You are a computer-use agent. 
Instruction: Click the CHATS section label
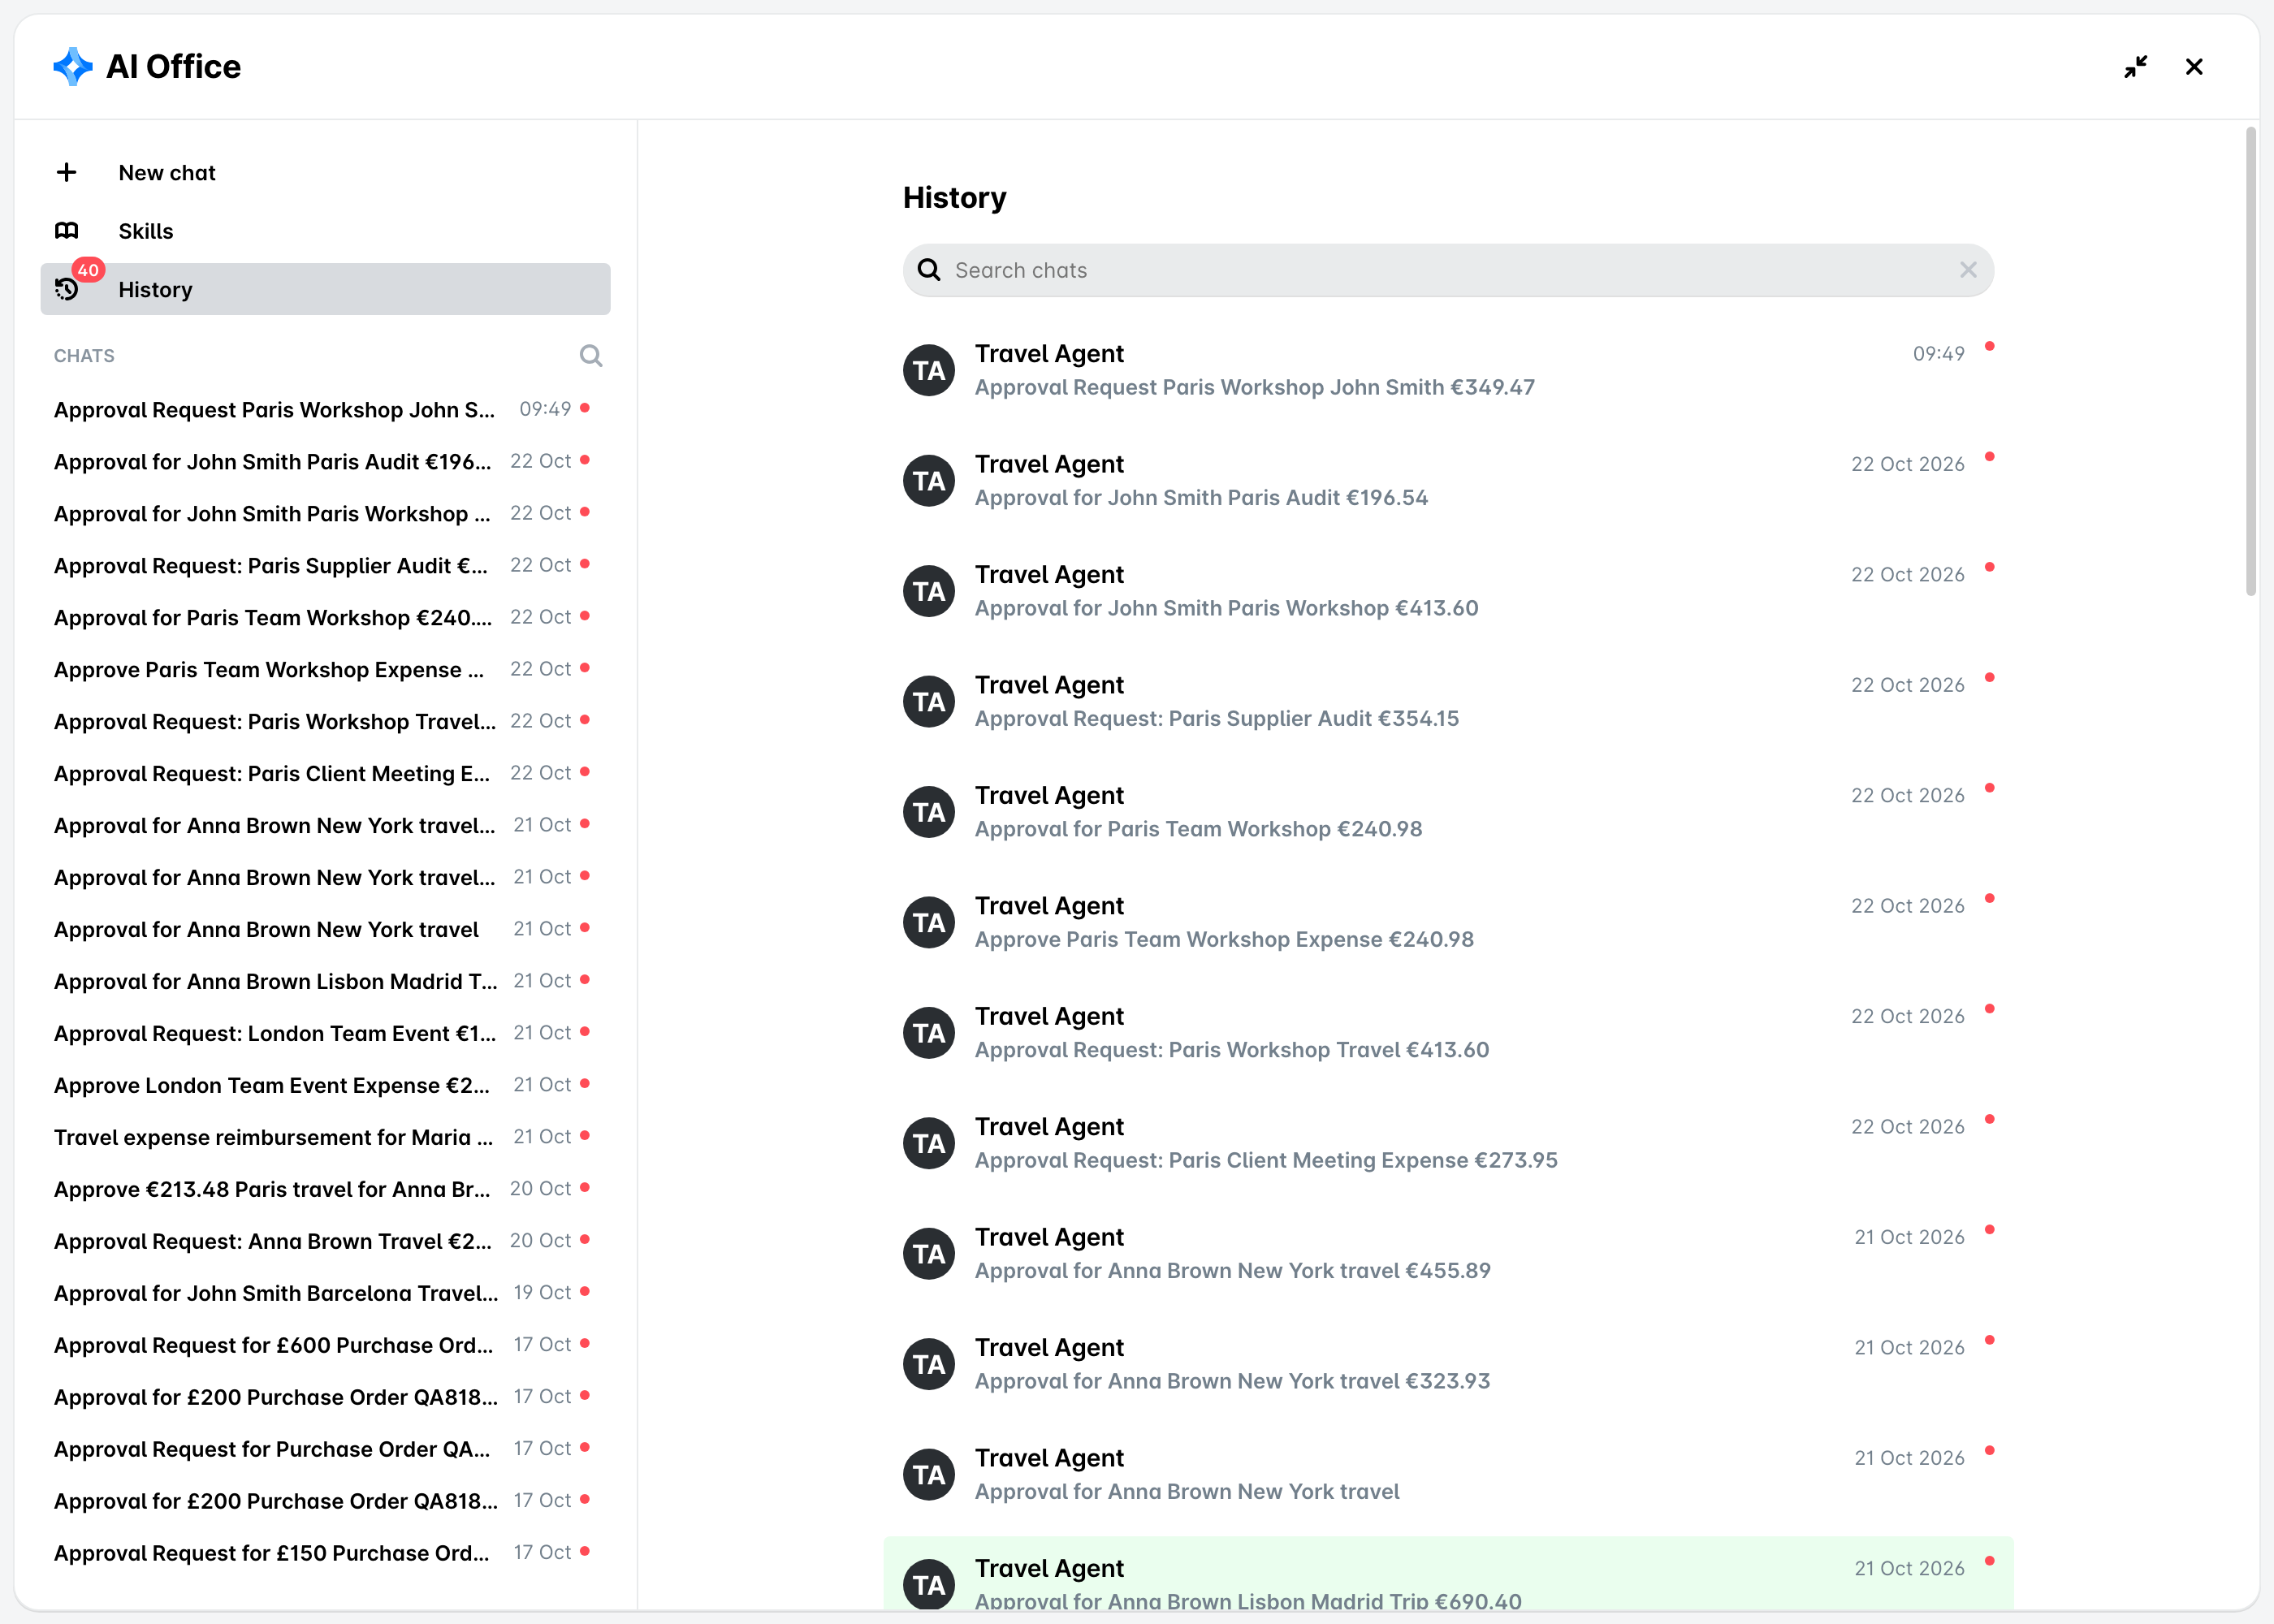click(x=84, y=356)
